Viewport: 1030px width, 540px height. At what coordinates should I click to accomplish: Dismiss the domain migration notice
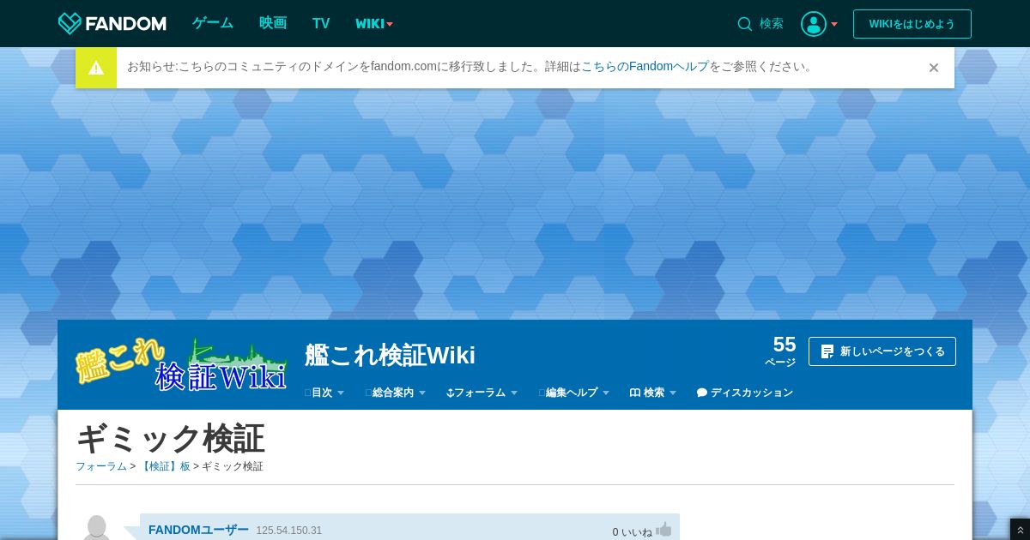(x=934, y=68)
